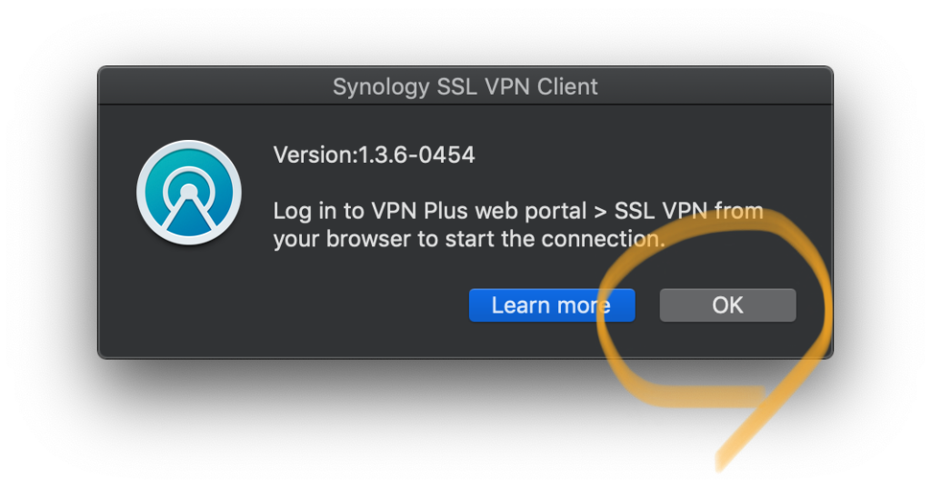Viewport: 931px width, 488px height.
Task: Click the word 'from' ending first message line
Action: (738, 211)
